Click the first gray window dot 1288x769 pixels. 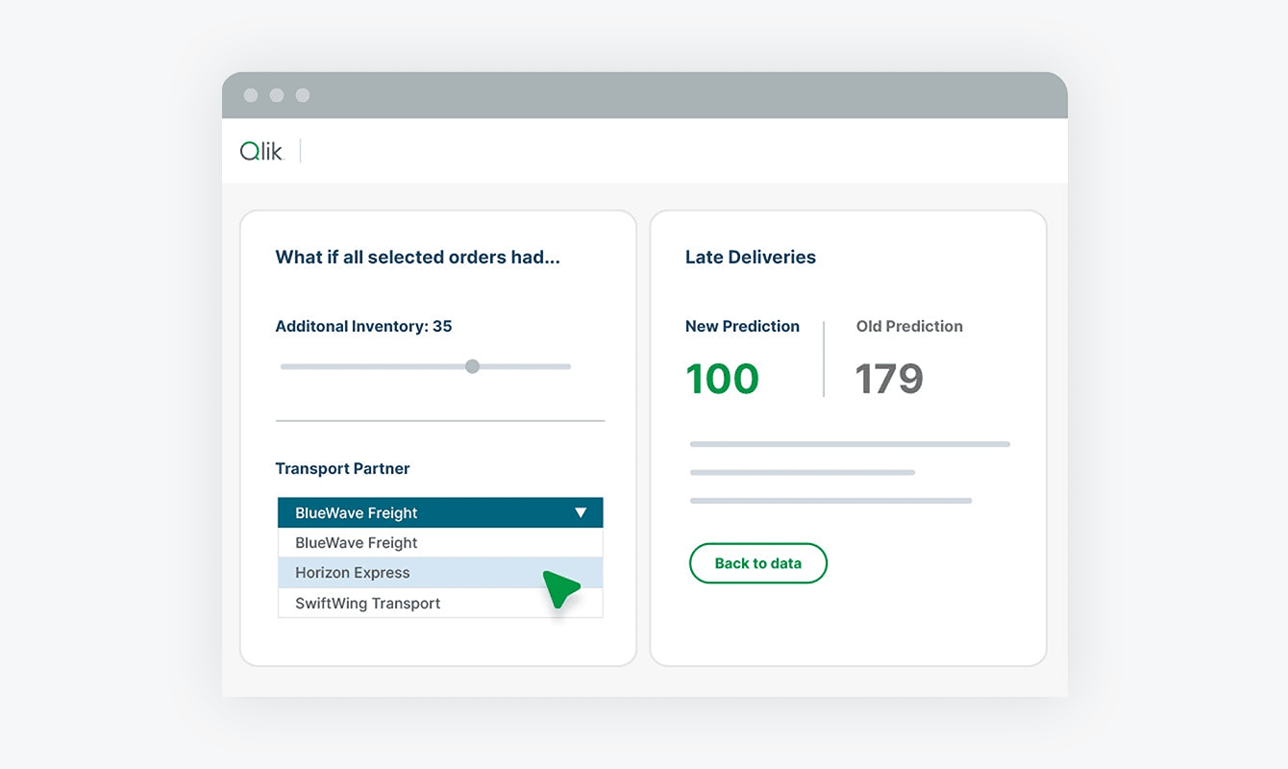coord(251,95)
